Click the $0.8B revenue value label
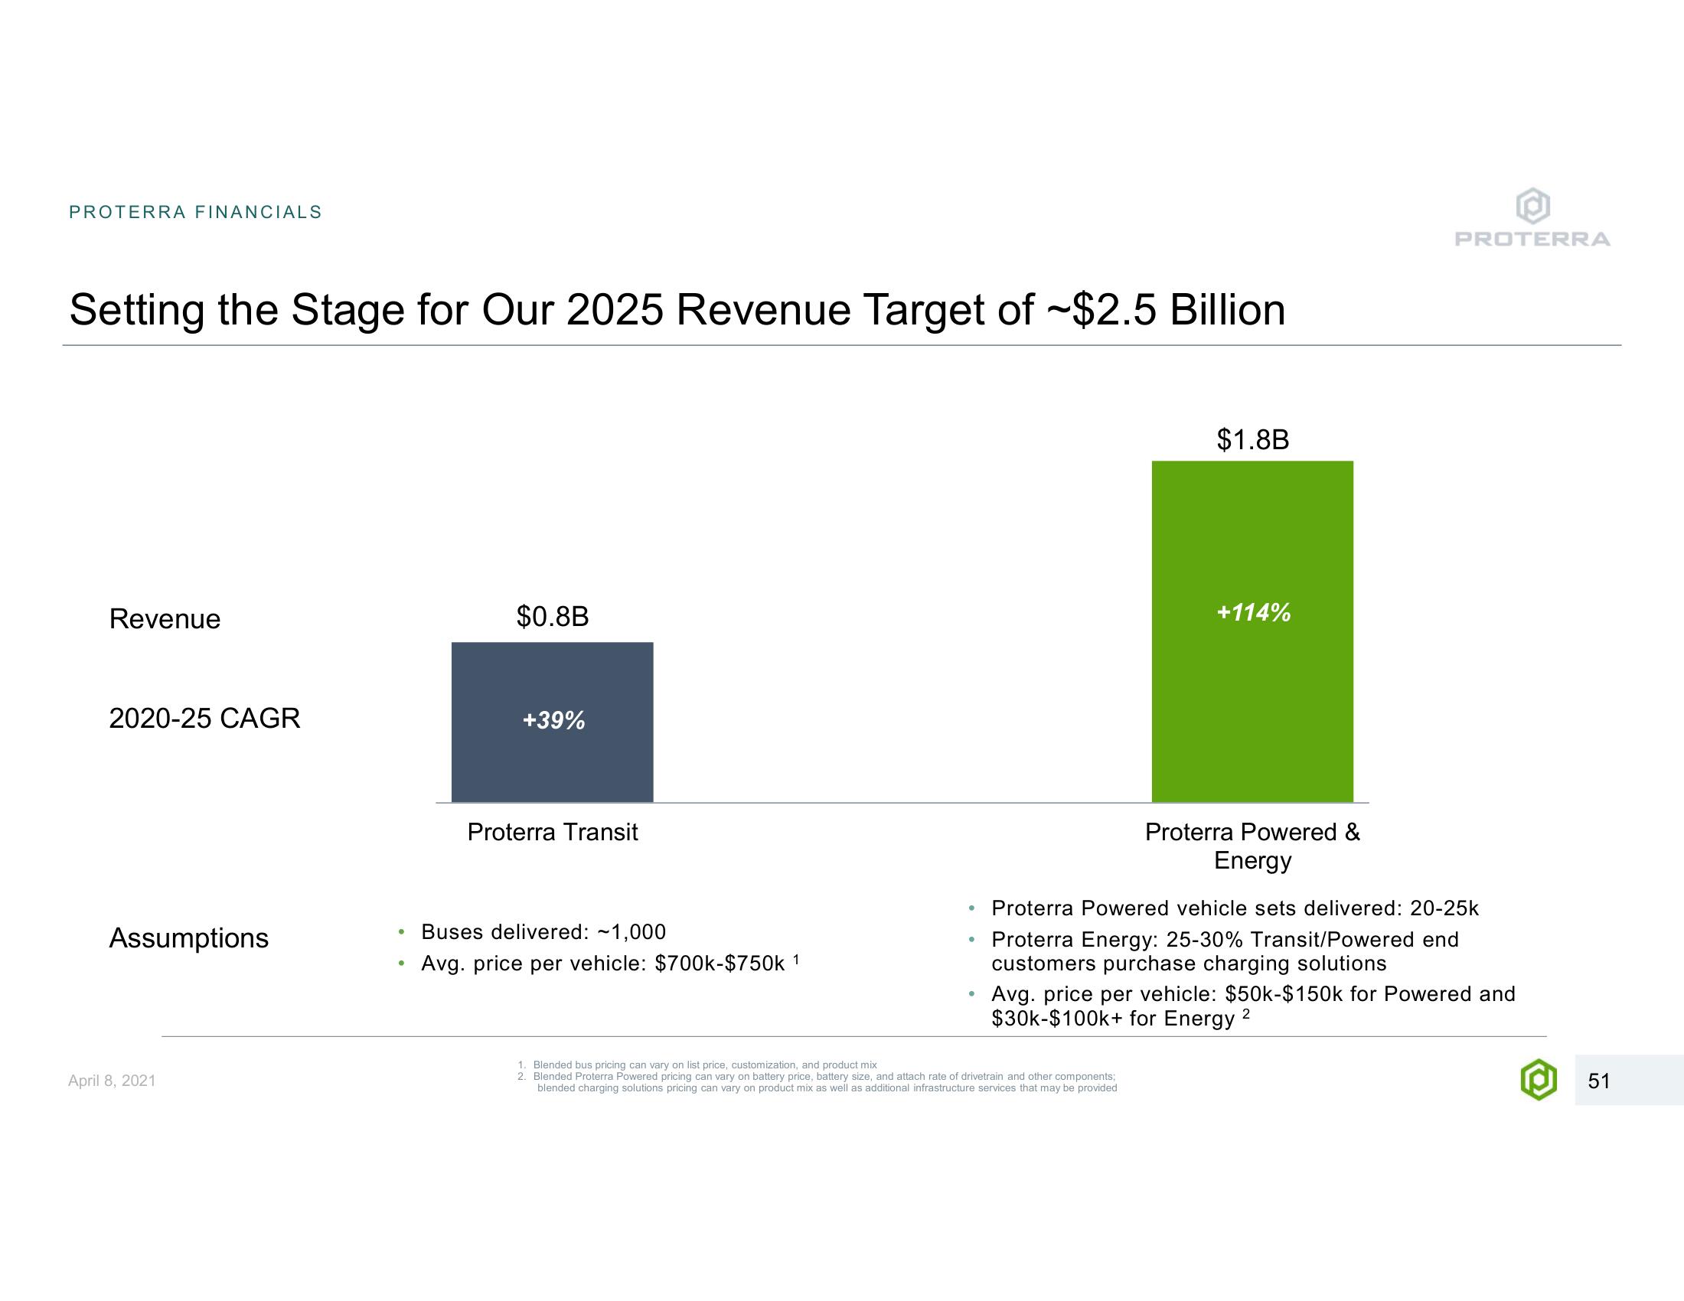This screenshot has height=1301, width=1684. tap(552, 617)
